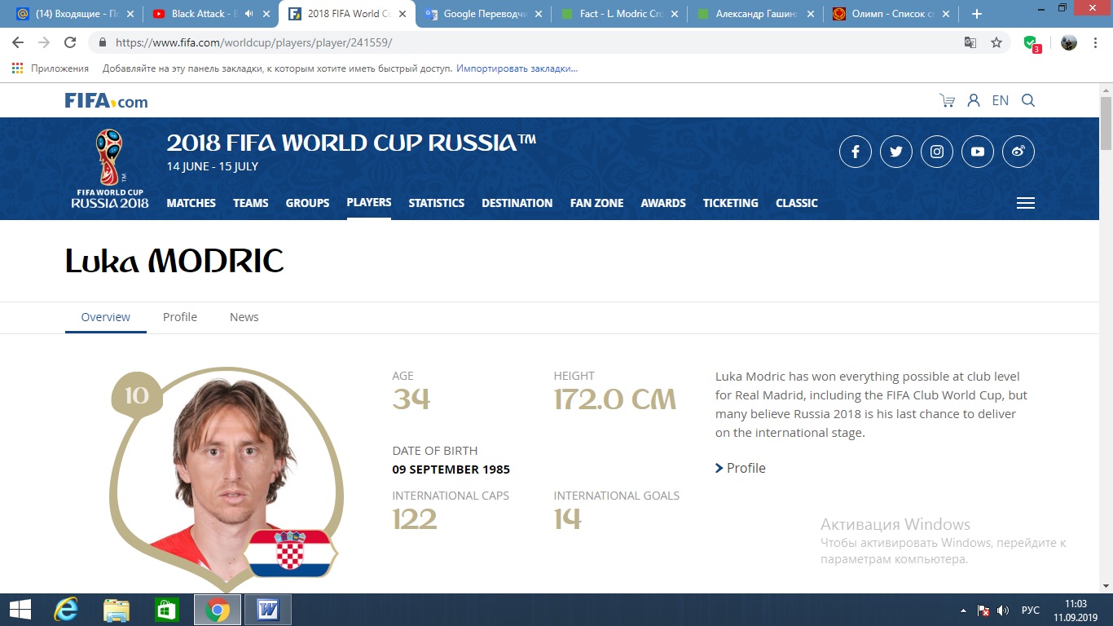Open CLASSIC in navigation menu
This screenshot has height=626, width=1113.
coord(797,203)
